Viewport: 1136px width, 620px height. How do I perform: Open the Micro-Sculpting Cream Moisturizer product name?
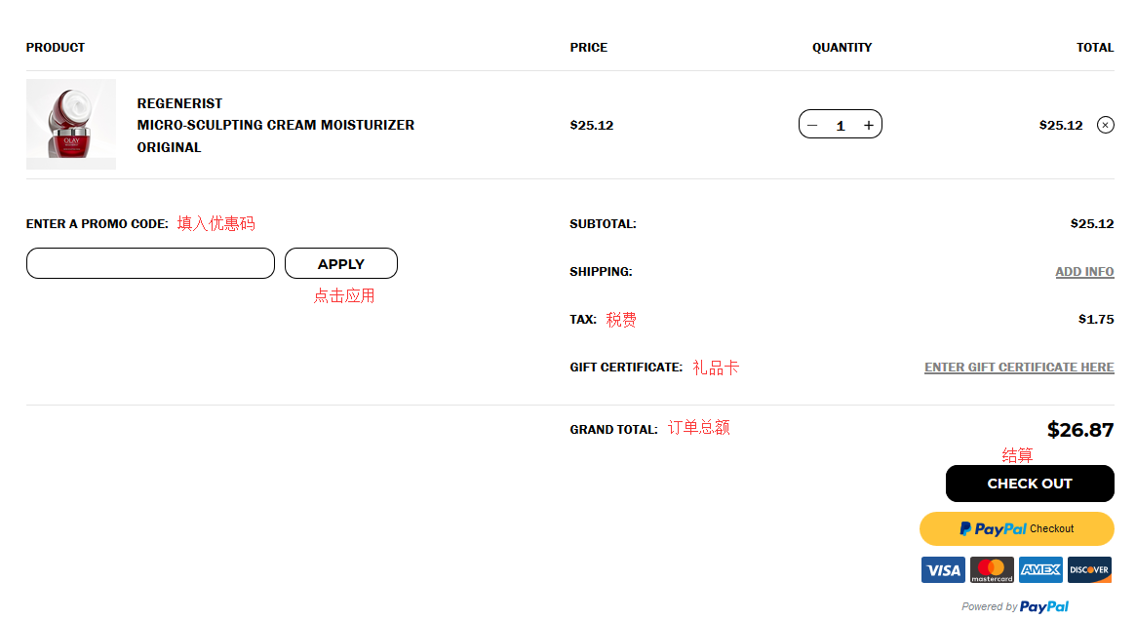click(276, 125)
